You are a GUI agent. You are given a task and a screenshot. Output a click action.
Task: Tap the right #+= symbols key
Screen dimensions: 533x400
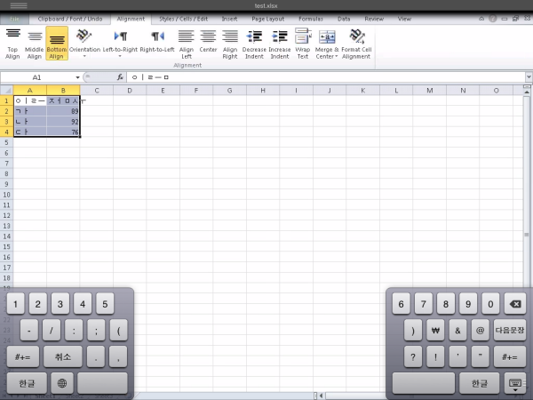510,356
